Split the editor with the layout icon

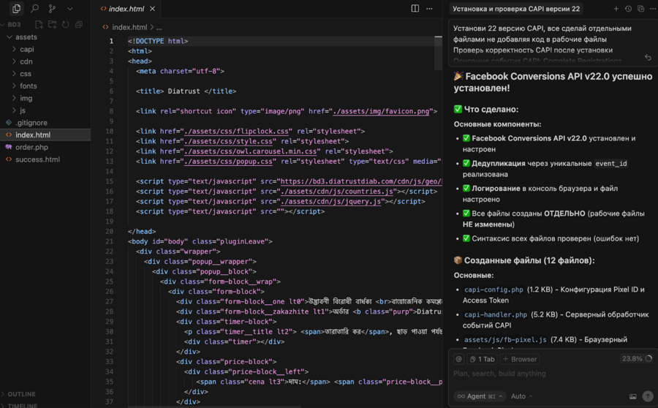click(x=415, y=9)
